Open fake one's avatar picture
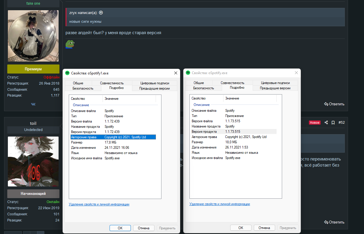 (x=33, y=36)
